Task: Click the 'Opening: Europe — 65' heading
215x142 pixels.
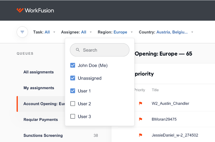Action: 163,54
